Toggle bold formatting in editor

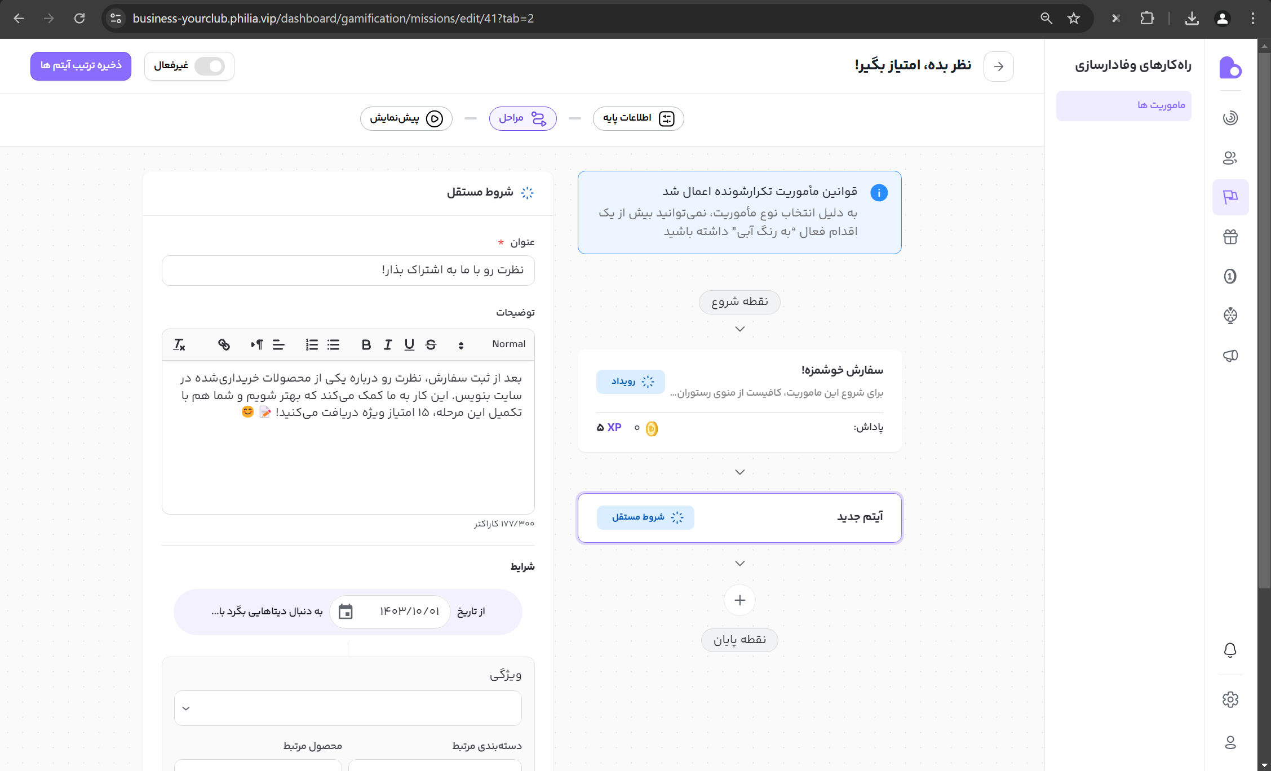366,344
